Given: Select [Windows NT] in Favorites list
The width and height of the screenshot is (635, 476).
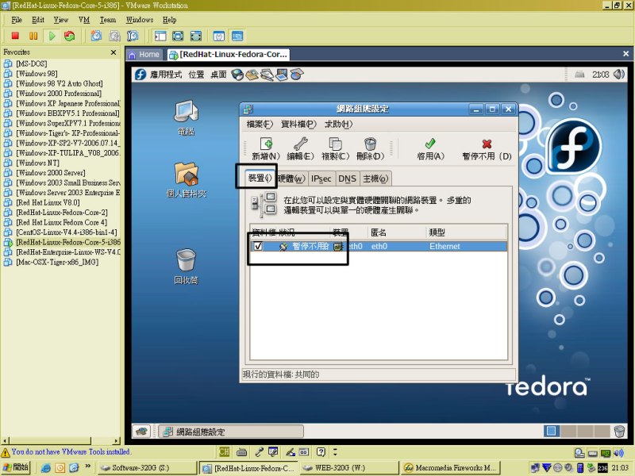Looking at the screenshot, I should pyautogui.click(x=37, y=163).
